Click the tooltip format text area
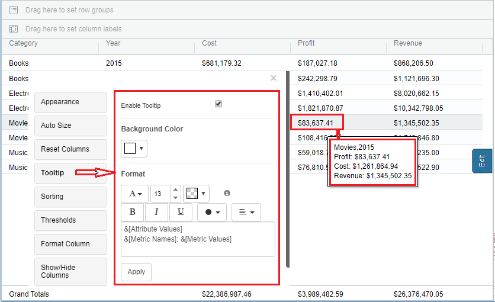The width and height of the screenshot is (495, 302). 198,239
